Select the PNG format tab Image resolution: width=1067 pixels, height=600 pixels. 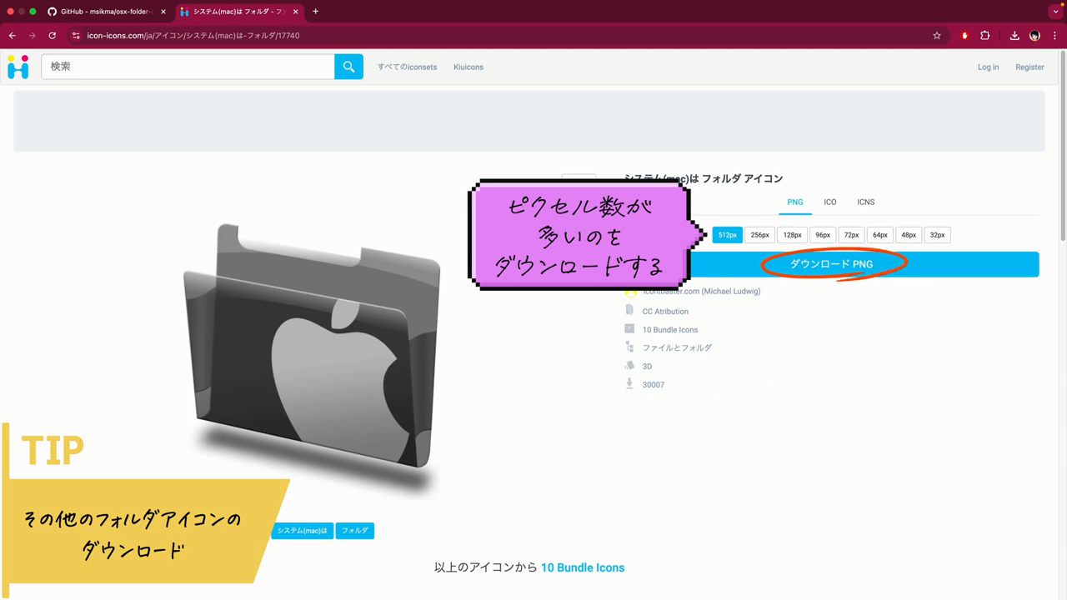[795, 202]
